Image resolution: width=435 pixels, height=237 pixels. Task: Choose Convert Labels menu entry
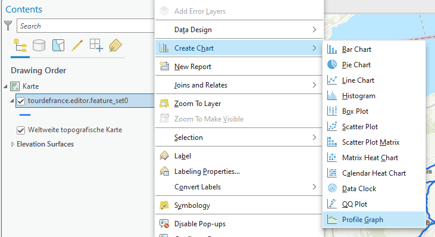[x=239, y=187]
